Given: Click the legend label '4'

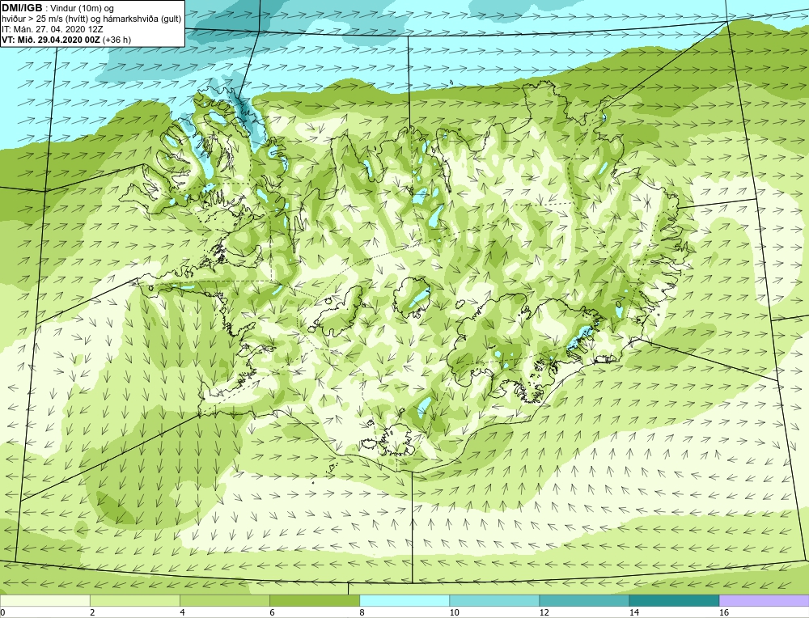Looking at the screenshot, I should click(x=182, y=612).
